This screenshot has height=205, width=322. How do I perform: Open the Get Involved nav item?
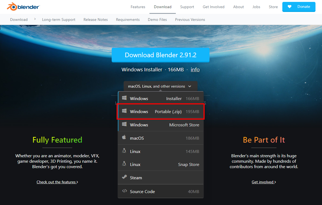pyautogui.click(x=214, y=7)
